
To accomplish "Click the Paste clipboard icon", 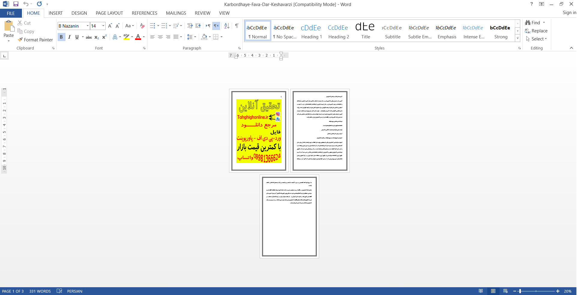I will (x=9, y=26).
